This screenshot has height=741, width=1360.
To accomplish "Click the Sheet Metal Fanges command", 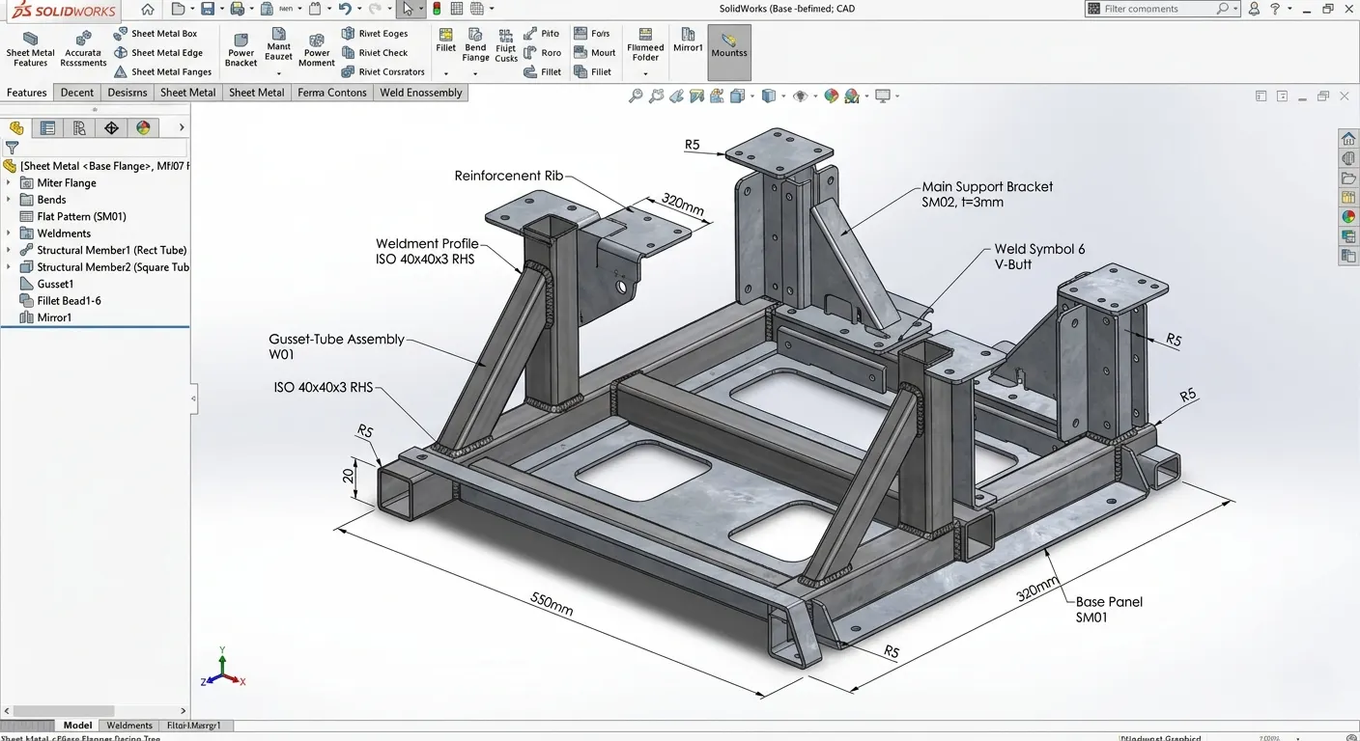I will point(162,72).
